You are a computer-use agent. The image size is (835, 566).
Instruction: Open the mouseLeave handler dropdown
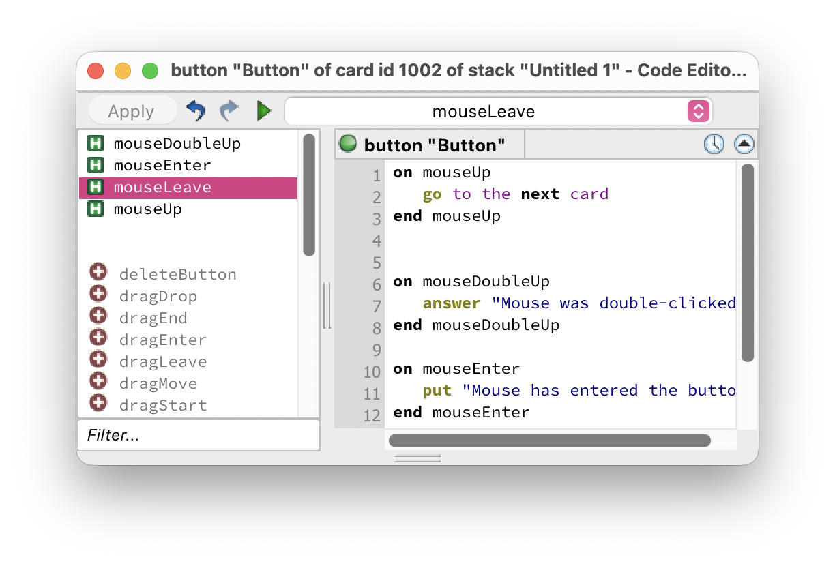point(498,111)
